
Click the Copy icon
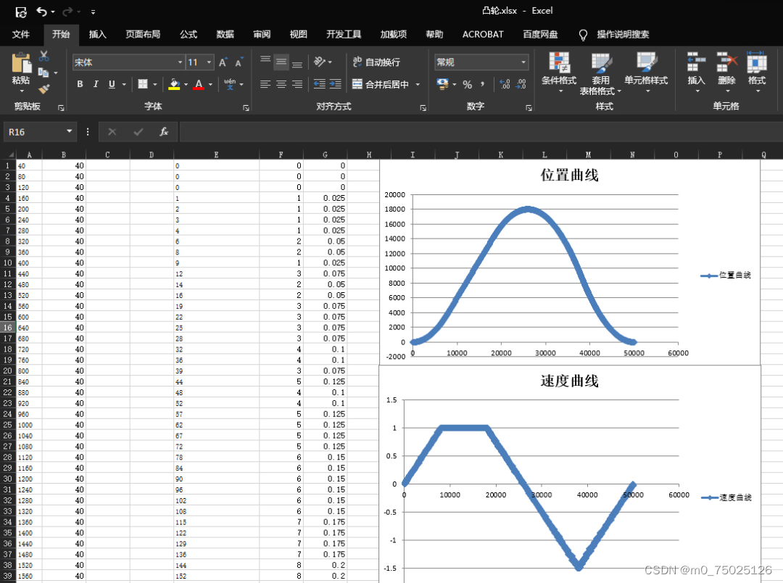(43, 73)
